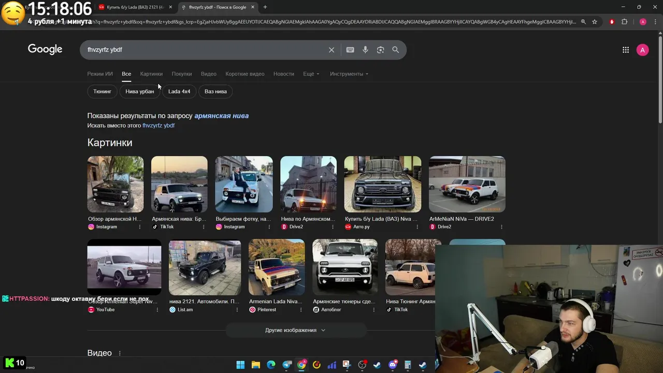Open the Картинки section heading
This screenshot has width=663, height=373.
click(x=110, y=142)
